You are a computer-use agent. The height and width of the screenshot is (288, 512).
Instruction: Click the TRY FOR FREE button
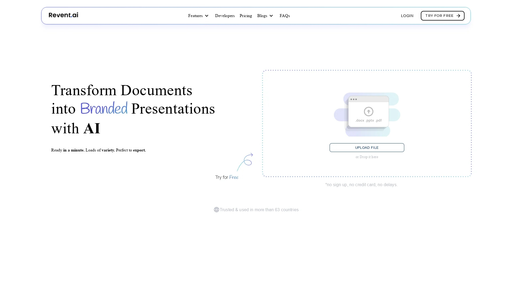coord(442,16)
